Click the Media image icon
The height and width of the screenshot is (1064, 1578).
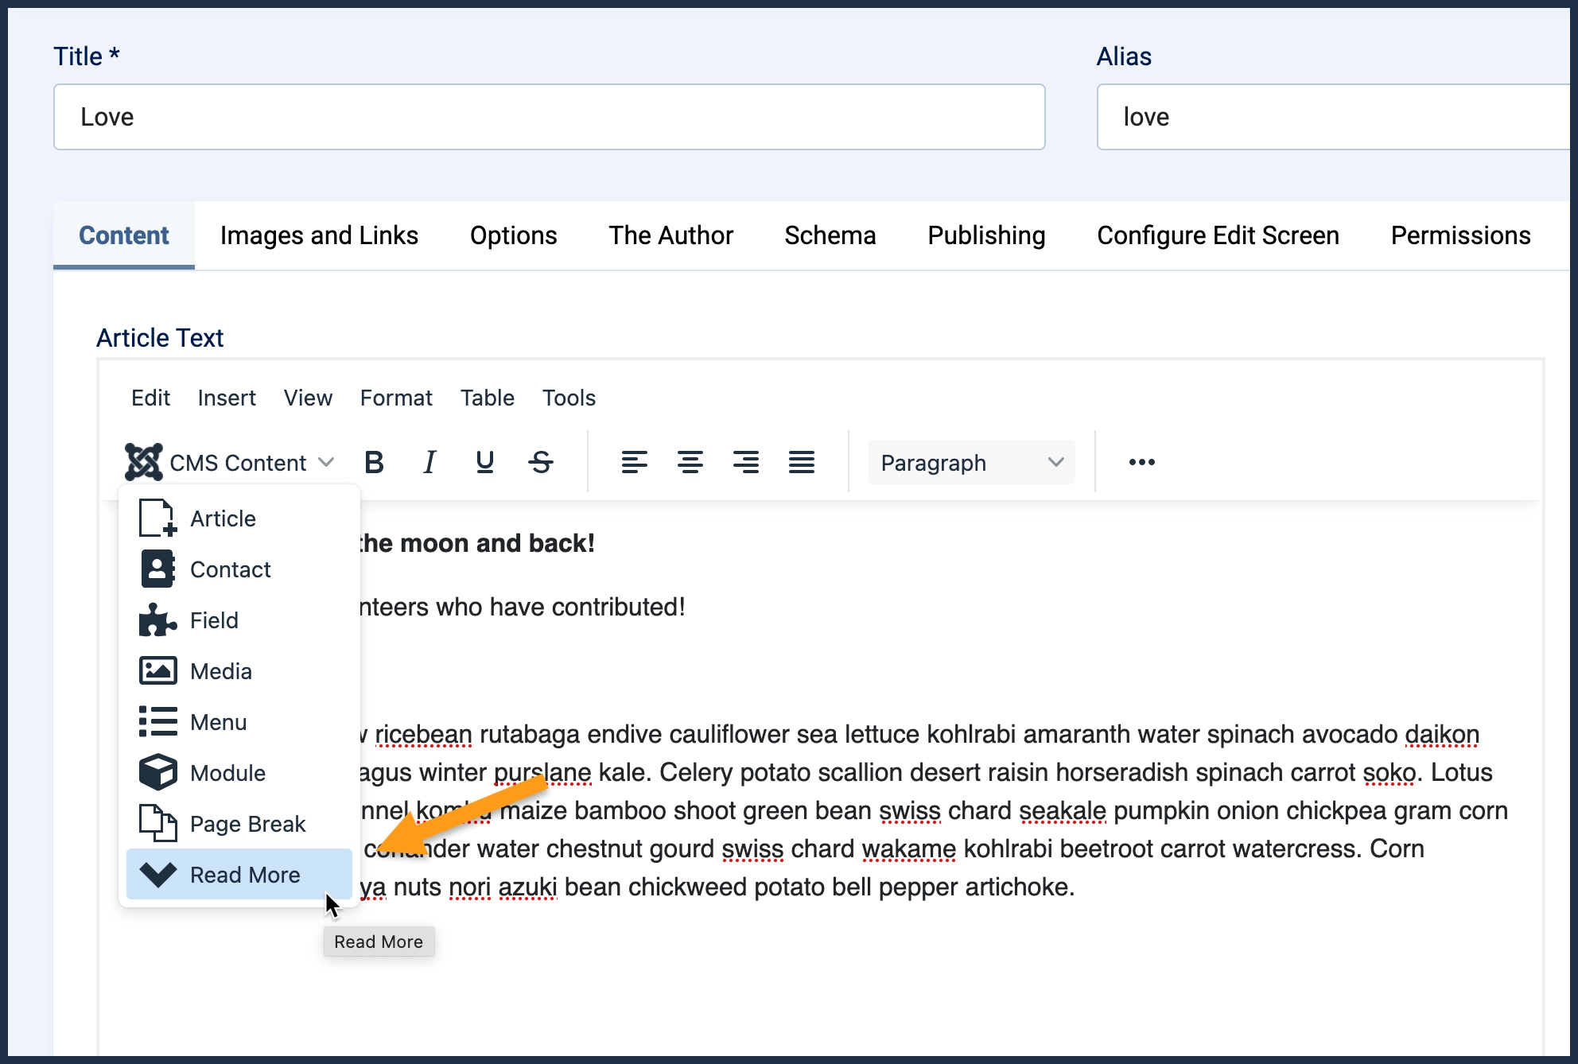[157, 670]
